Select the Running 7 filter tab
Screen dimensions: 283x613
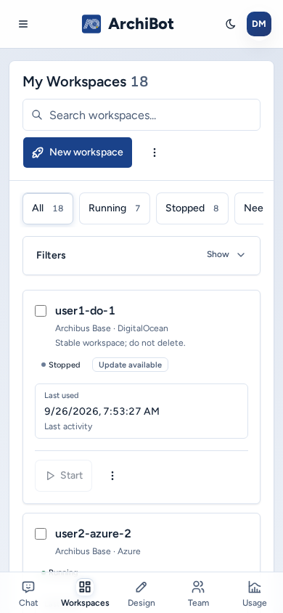(x=115, y=208)
